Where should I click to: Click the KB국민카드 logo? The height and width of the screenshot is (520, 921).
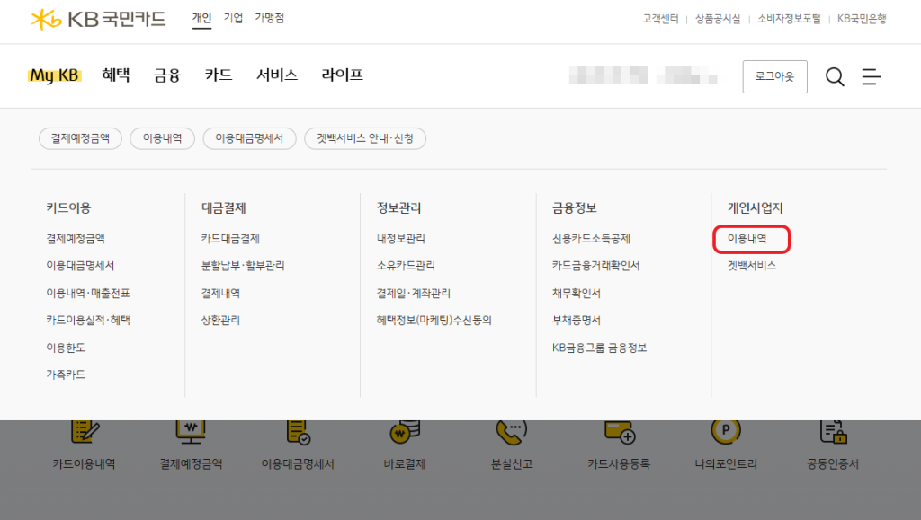click(x=98, y=19)
